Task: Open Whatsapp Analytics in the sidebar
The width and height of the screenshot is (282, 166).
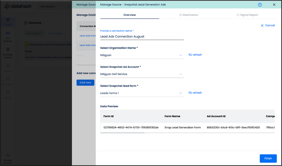Action: coord(8,53)
